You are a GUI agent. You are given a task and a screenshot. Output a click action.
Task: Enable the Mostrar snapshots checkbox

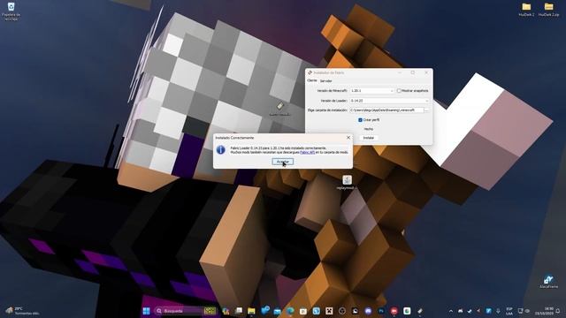(399, 91)
